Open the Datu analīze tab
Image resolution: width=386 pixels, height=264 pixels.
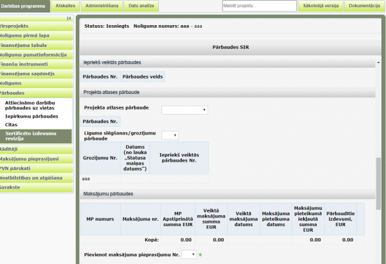tap(141, 6)
